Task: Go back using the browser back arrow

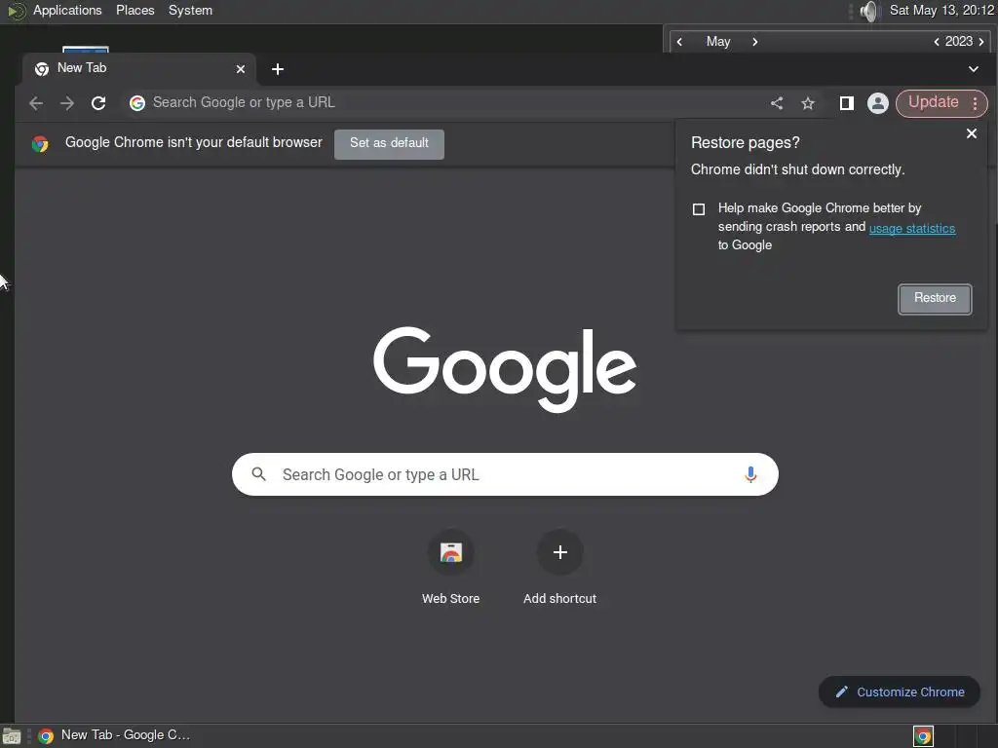Action: coord(36,103)
